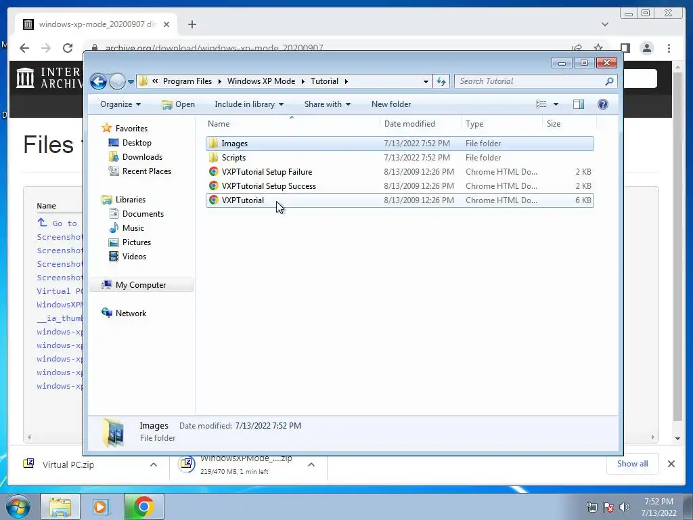Open the Windows Start menu
Image resolution: width=693 pixels, height=520 pixels.
tap(18, 506)
